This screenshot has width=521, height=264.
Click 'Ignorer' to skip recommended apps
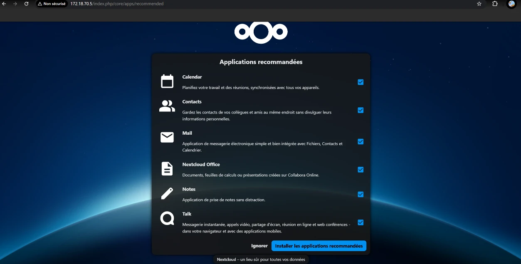coord(259,246)
